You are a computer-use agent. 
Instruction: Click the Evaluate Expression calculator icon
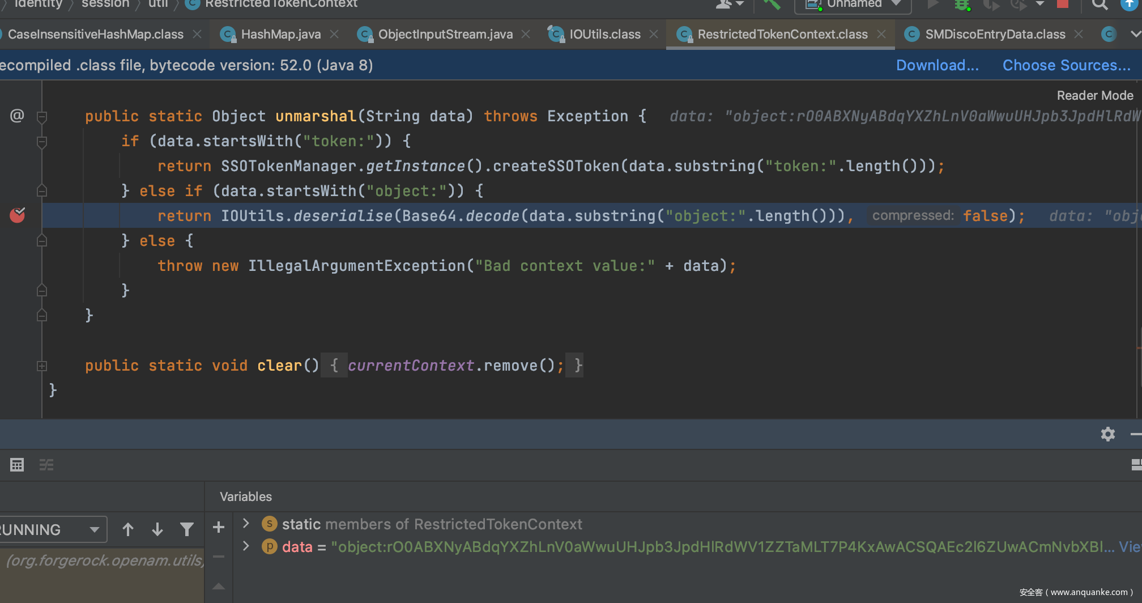[x=17, y=465]
